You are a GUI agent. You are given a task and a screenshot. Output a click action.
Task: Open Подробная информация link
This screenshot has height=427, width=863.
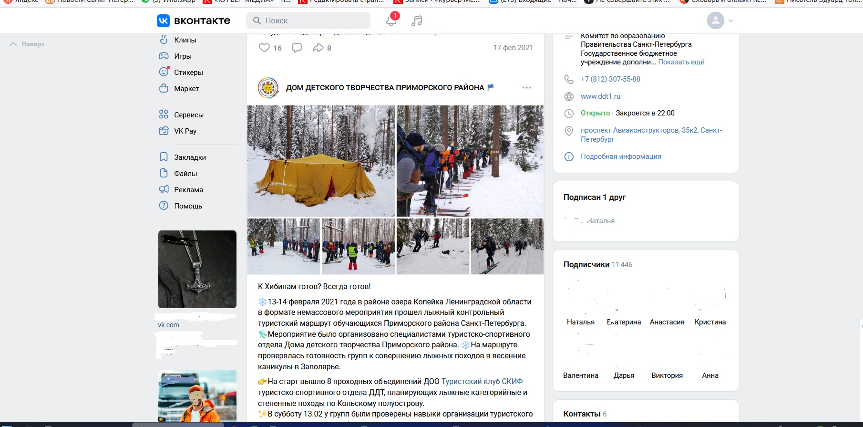(x=620, y=156)
